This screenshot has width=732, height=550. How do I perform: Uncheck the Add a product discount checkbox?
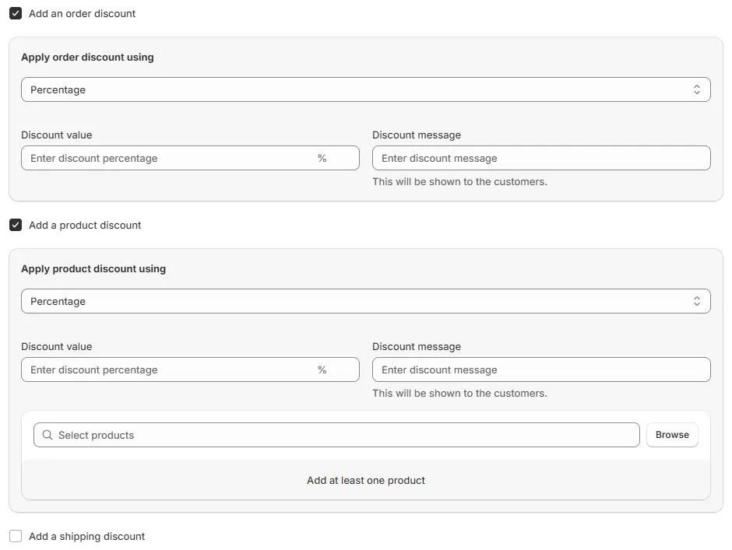(x=16, y=225)
